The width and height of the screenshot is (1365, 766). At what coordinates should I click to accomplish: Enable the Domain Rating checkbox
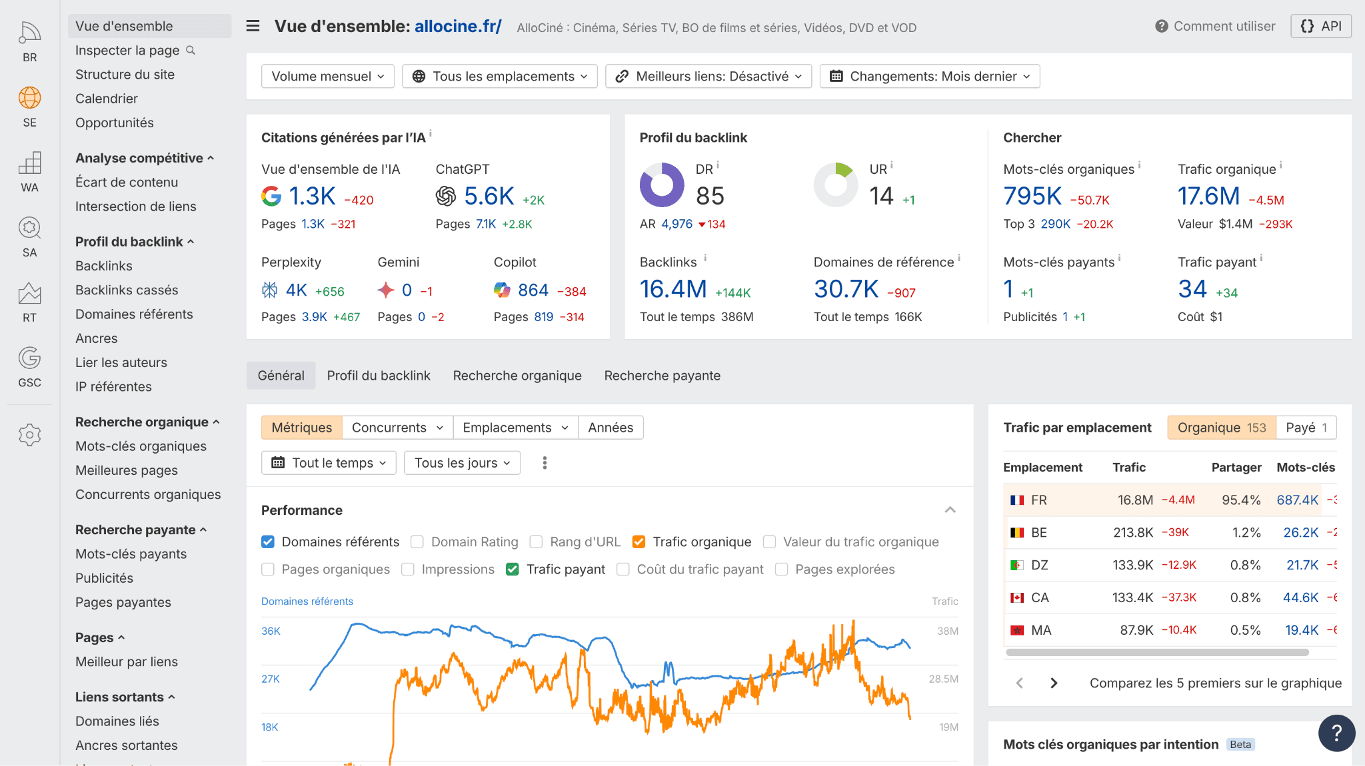[x=417, y=542]
